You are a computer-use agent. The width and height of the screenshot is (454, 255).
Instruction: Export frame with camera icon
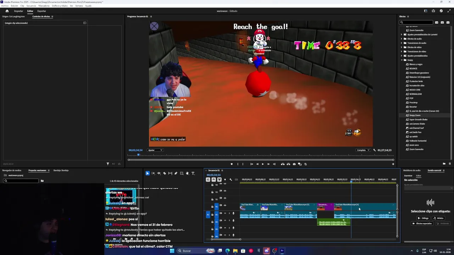click(294, 164)
